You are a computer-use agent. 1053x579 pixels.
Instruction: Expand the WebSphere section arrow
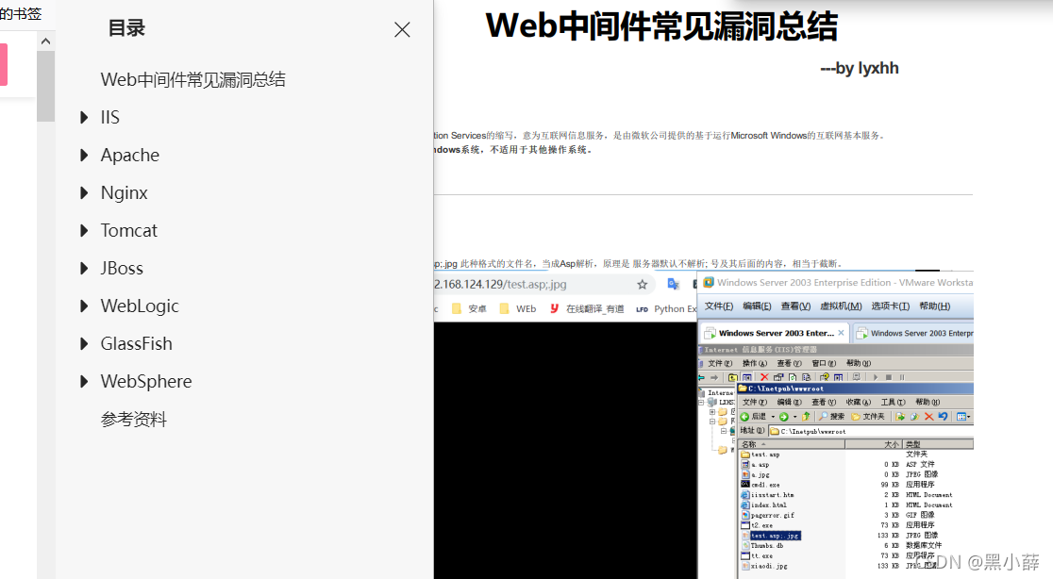(84, 381)
